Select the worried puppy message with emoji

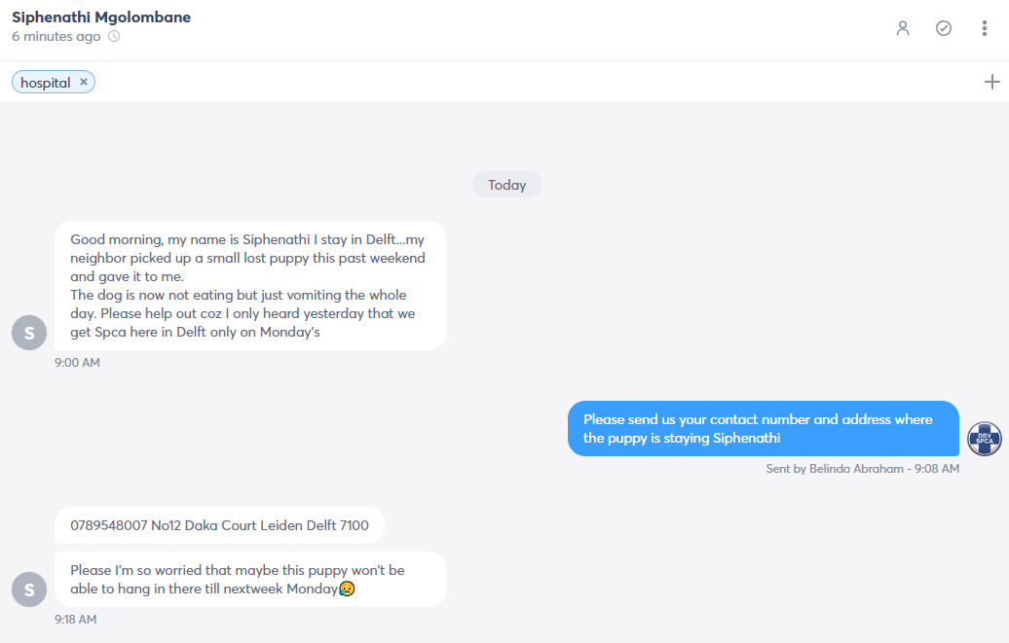coord(250,580)
